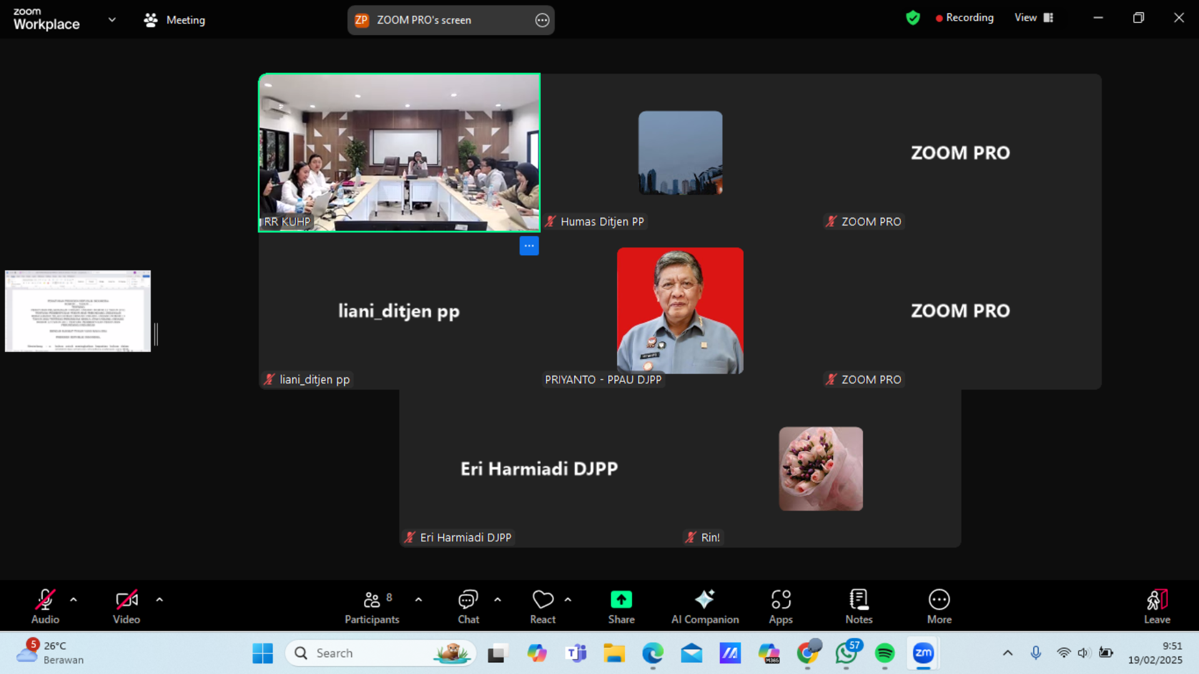Viewport: 1199px width, 674px height.
Task: Select the liani_ditjen pp participant tile
Action: coord(399,311)
